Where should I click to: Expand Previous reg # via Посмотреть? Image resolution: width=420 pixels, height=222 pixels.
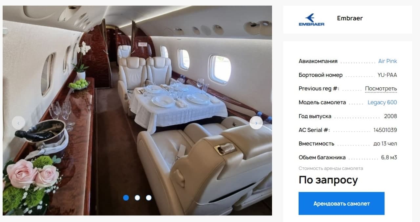coord(381,88)
